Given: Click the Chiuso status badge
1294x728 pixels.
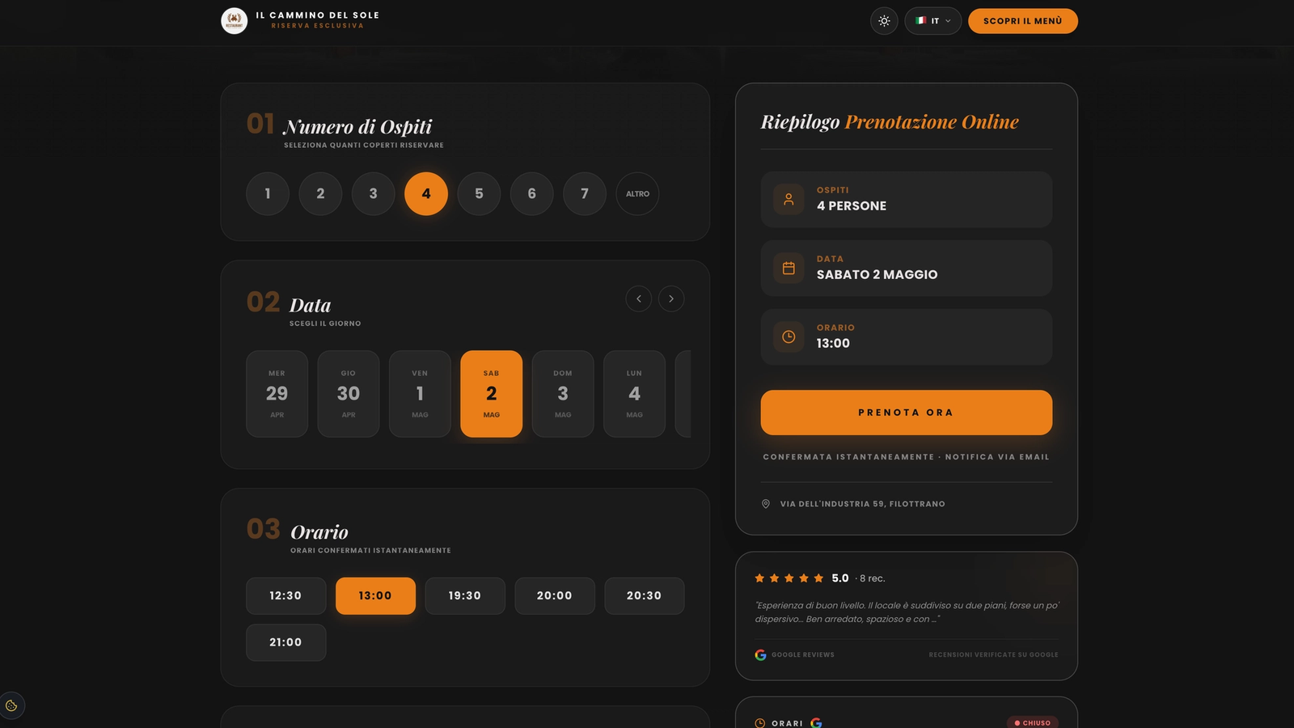Looking at the screenshot, I should 1033,723.
